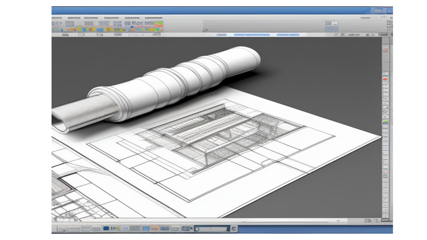Click the green landscape icon in right toolbar

(x=385, y=122)
